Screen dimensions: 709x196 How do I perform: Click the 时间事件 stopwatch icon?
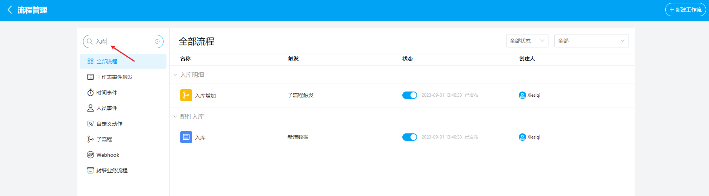tap(90, 93)
